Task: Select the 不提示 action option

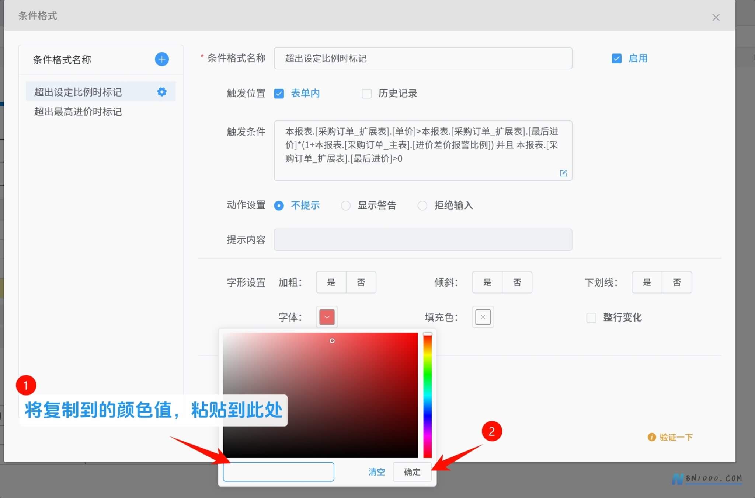Action: (x=279, y=206)
